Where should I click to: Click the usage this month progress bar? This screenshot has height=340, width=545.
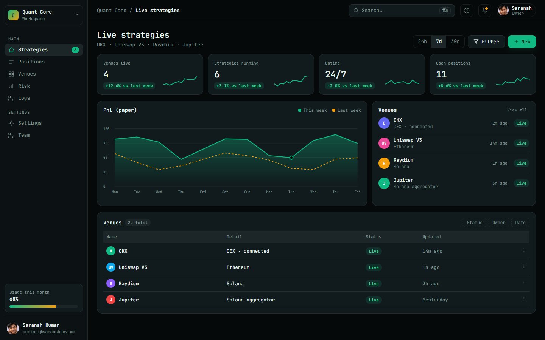pyautogui.click(x=44, y=306)
